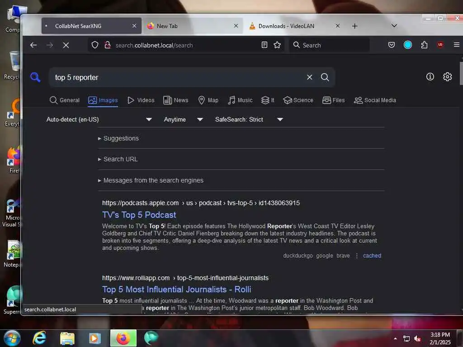Launch Internet Explorer from the taskbar
This screenshot has height=347, width=463.
tap(39, 338)
